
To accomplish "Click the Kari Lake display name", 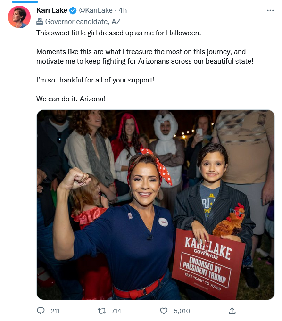I will click(x=52, y=10).
